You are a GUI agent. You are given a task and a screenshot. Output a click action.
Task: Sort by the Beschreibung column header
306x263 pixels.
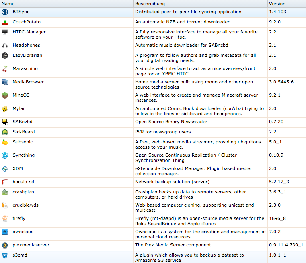click(201, 4)
